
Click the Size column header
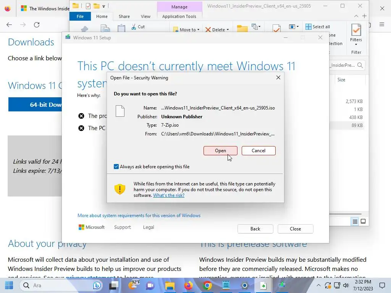pyautogui.click(x=341, y=80)
